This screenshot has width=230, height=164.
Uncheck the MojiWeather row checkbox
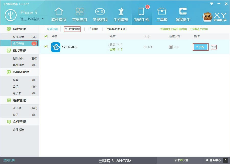click(45, 47)
